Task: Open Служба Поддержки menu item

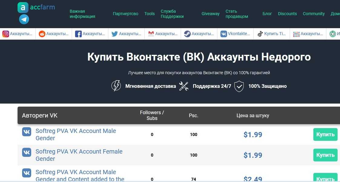Action: (x=172, y=14)
